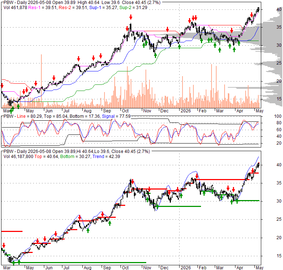Select the '2026' year label under top chart
This screenshot has height=270, width=283.
186,111
